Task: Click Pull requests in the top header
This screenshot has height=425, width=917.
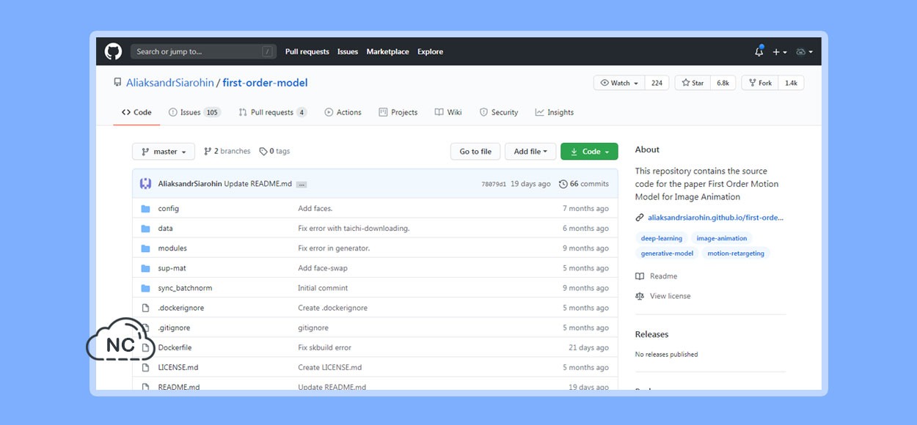Action: [x=307, y=52]
